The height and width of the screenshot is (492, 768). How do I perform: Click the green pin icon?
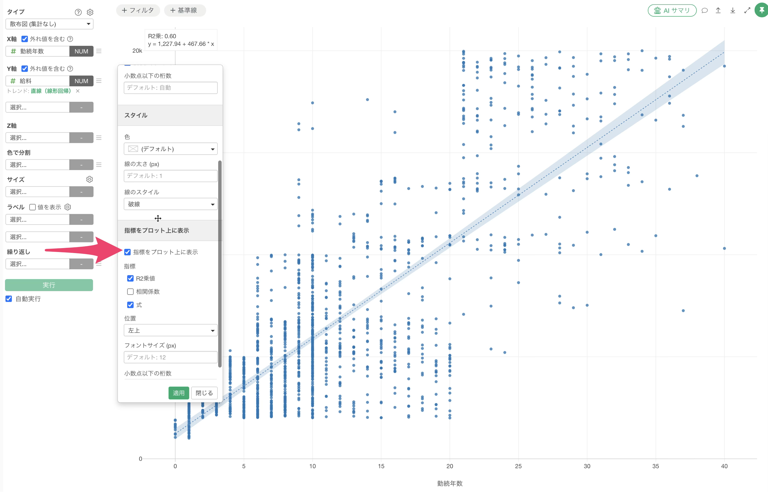[762, 10]
